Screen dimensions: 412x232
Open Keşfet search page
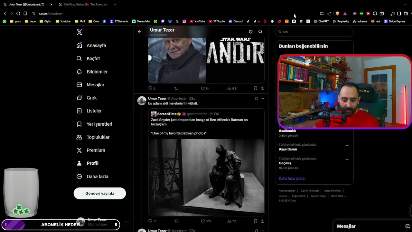click(89, 58)
